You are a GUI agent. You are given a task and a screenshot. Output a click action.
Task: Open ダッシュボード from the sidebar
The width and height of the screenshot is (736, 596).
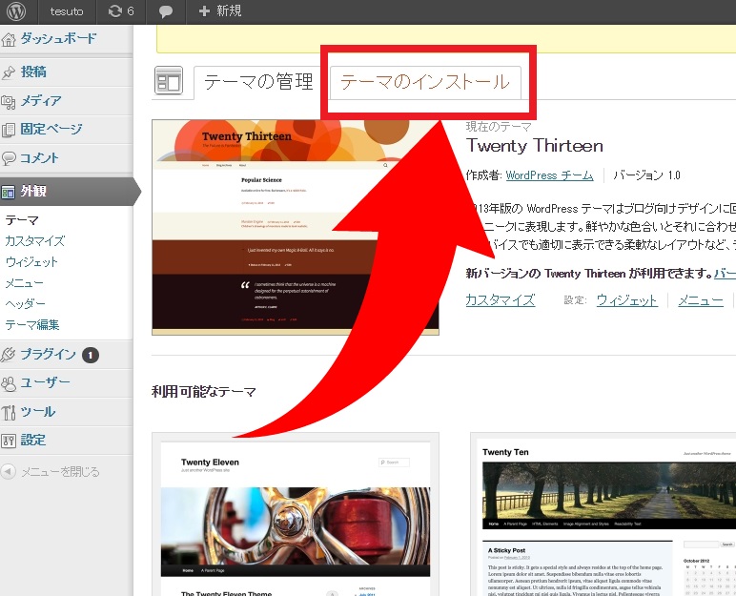(57, 39)
